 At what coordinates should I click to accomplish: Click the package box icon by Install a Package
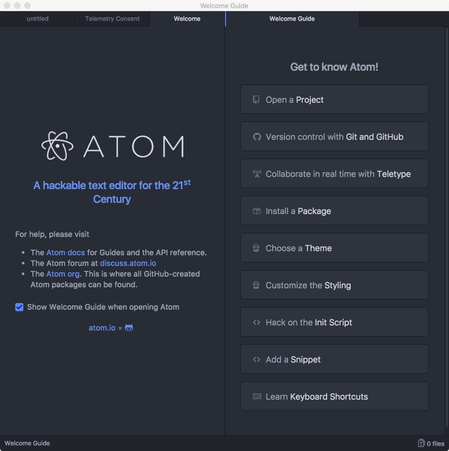pyautogui.click(x=257, y=211)
